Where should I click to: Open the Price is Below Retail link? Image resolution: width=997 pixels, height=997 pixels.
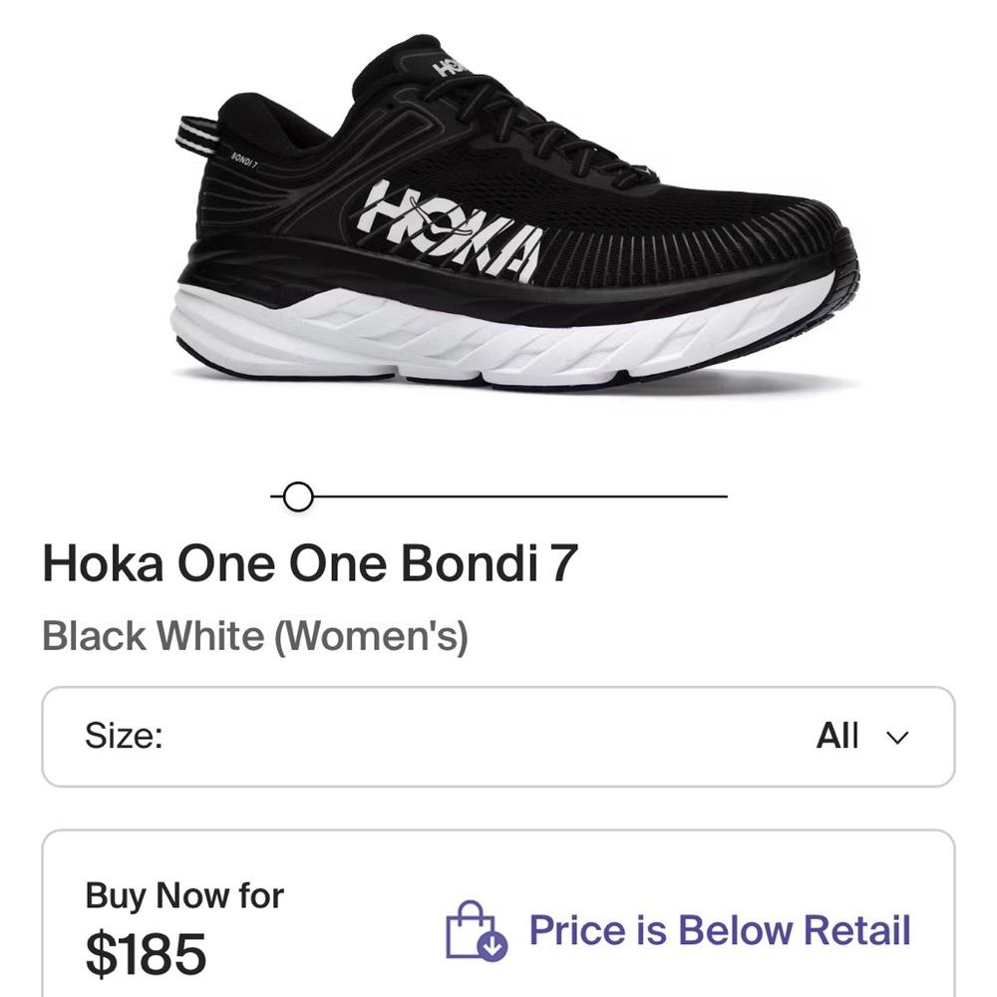click(x=720, y=931)
